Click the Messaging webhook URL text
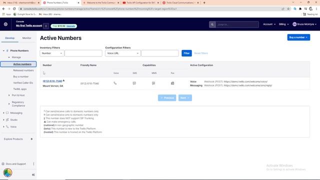The image size is (320, 180). pos(248,85)
